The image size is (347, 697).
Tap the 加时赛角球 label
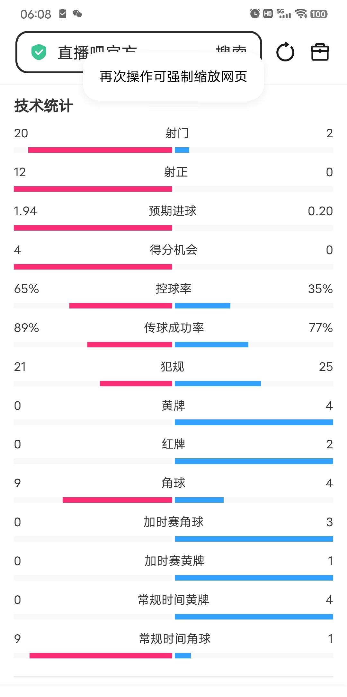tap(173, 522)
